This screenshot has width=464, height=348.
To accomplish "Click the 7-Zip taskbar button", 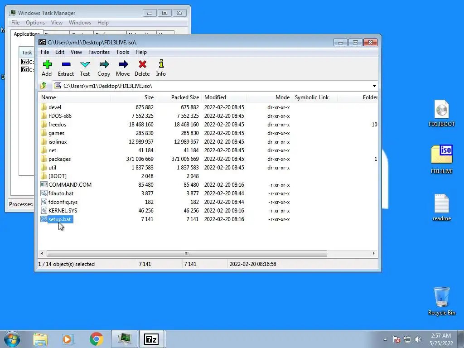I will [152, 339].
